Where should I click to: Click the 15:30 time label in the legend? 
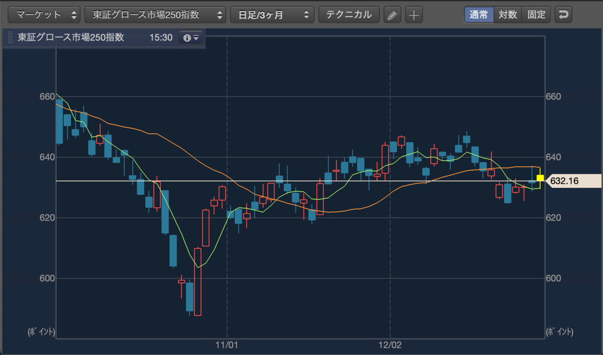click(x=161, y=38)
